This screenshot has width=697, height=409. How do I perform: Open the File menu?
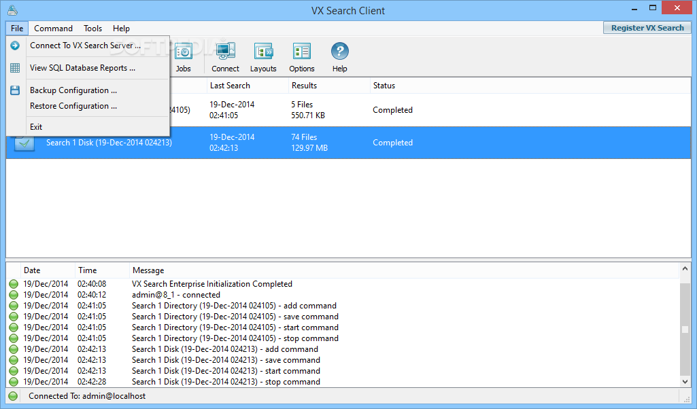(x=17, y=29)
